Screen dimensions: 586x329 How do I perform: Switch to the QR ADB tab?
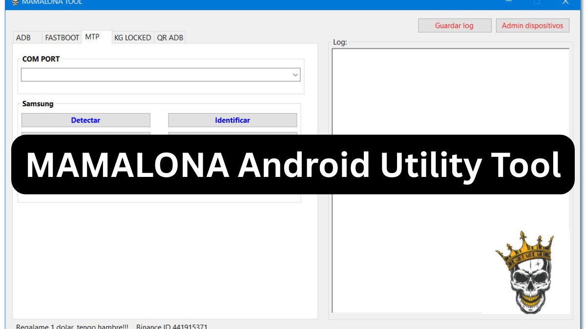170,38
